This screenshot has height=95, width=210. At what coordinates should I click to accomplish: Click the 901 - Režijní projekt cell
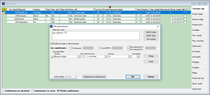[81, 19]
